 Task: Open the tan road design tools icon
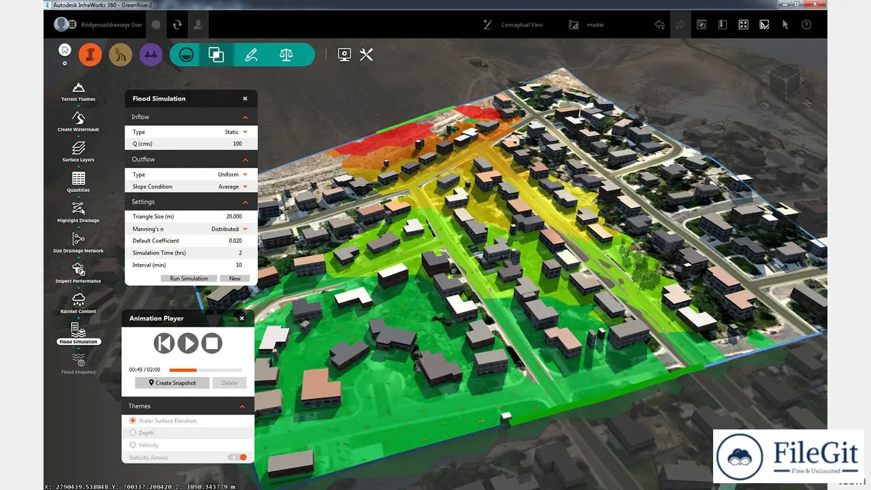[120, 54]
